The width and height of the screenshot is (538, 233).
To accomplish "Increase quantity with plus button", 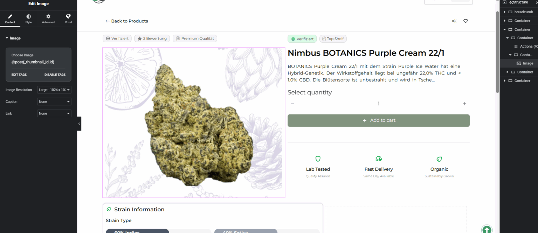I will click(464, 104).
